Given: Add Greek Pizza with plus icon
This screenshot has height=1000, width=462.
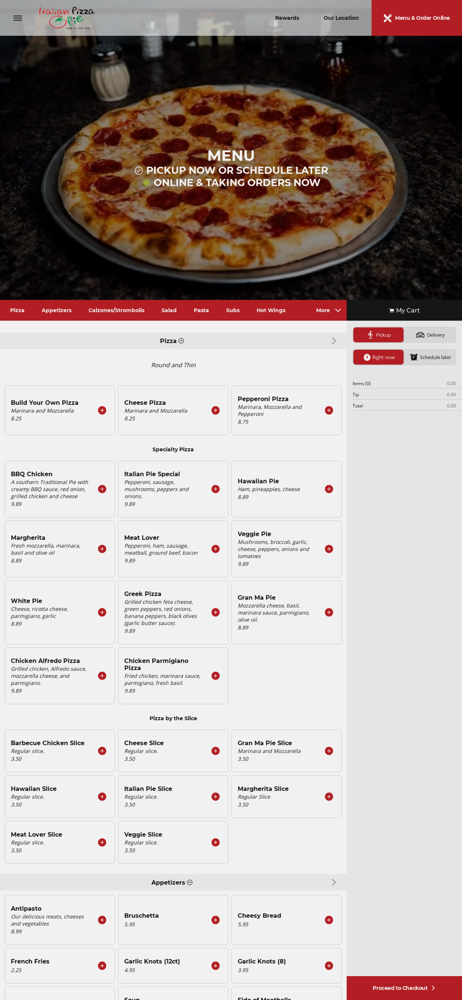Looking at the screenshot, I should click(x=215, y=612).
